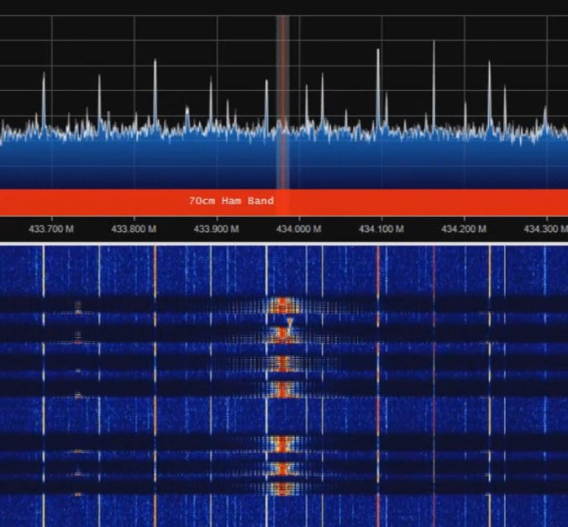The width and height of the screenshot is (568, 527).
Task: Click the 434.000 M frequency label
Action: point(299,229)
